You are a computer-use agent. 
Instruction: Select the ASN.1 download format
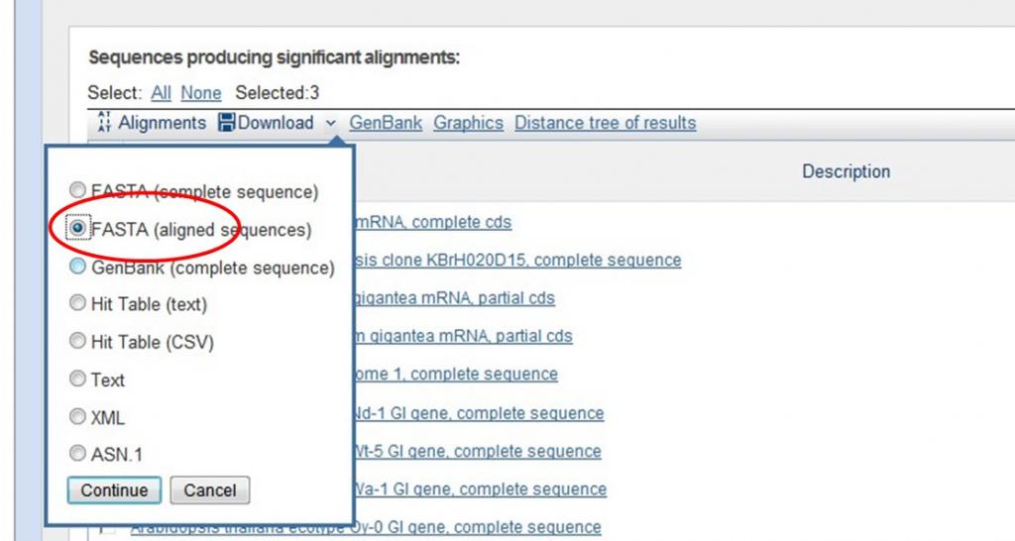click(77, 455)
